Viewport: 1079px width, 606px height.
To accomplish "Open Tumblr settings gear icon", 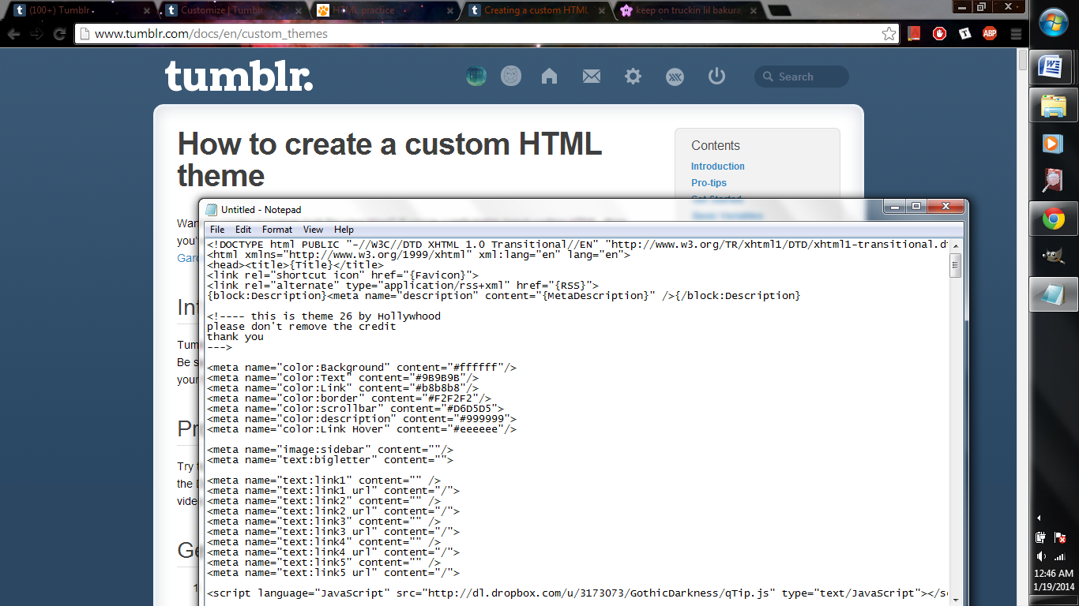I will click(633, 76).
